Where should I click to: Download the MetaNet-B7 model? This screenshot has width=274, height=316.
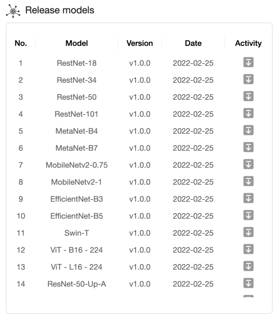[248, 147]
